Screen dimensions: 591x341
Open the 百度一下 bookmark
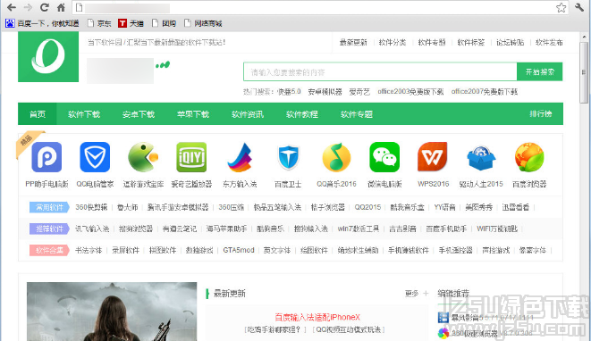(42, 23)
